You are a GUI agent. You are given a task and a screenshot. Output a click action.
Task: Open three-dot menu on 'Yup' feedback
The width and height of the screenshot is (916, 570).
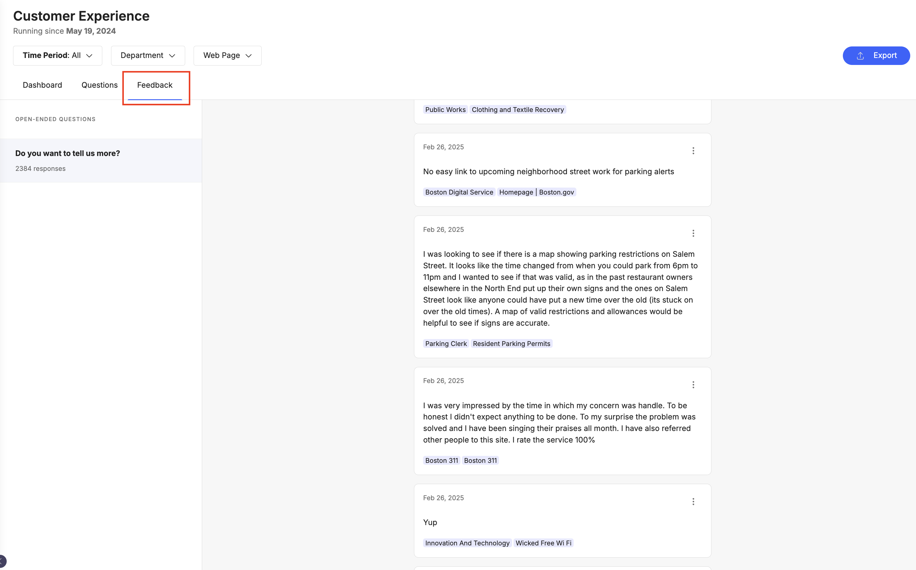[x=693, y=501]
